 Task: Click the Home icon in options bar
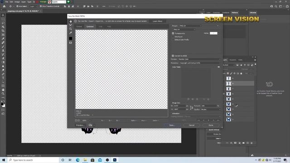4,6
